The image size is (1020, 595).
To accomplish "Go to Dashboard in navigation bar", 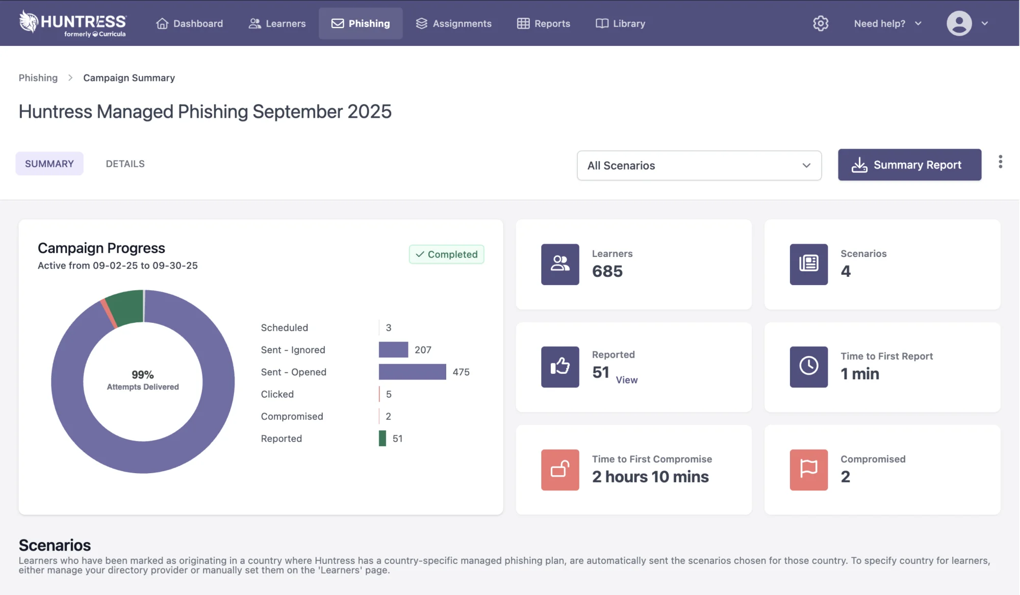I will 189,23.
